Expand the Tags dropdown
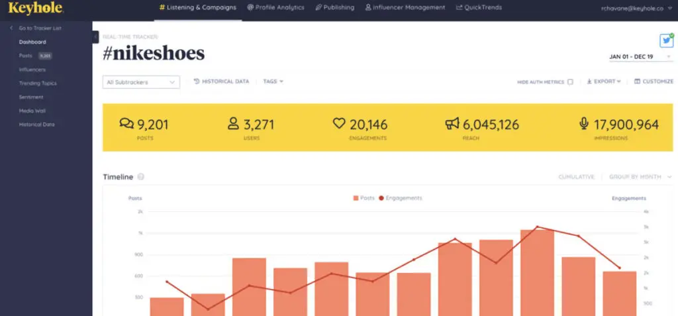 click(x=273, y=81)
